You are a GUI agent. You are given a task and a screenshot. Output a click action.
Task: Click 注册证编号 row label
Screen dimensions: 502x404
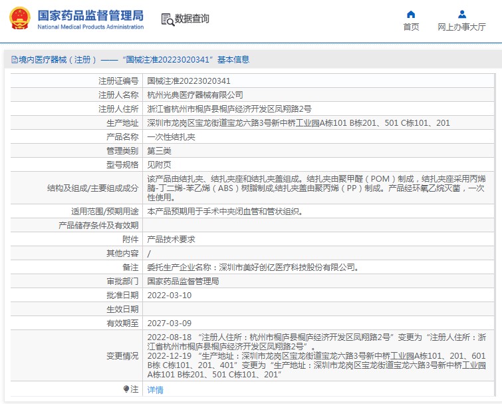click(118, 81)
